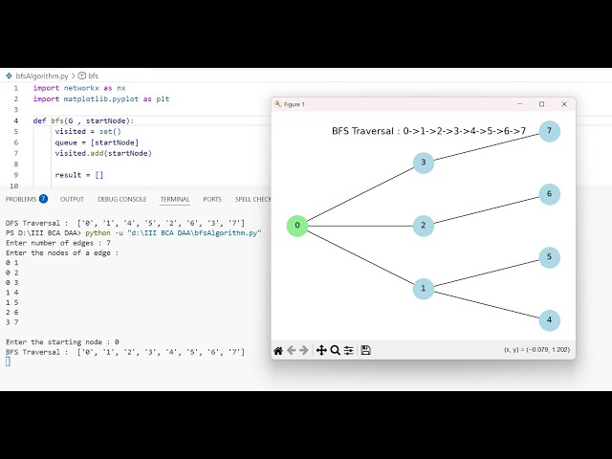
Task: Click 'import networkx as nx' code line
Action: coord(79,88)
